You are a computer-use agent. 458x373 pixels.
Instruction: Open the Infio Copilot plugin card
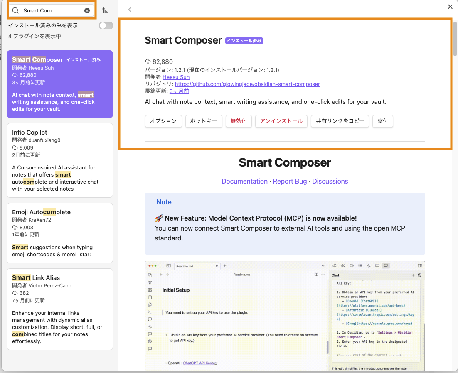point(60,160)
